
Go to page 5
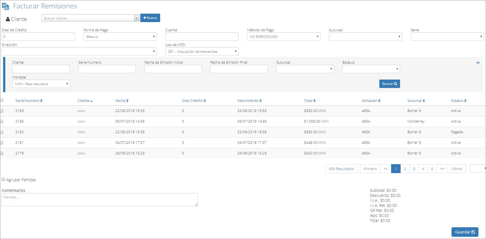click(x=432, y=169)
